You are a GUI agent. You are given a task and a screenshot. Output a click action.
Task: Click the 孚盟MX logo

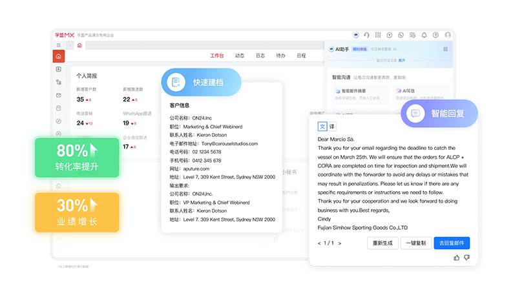pyautogui.click(x=65, y=35)
